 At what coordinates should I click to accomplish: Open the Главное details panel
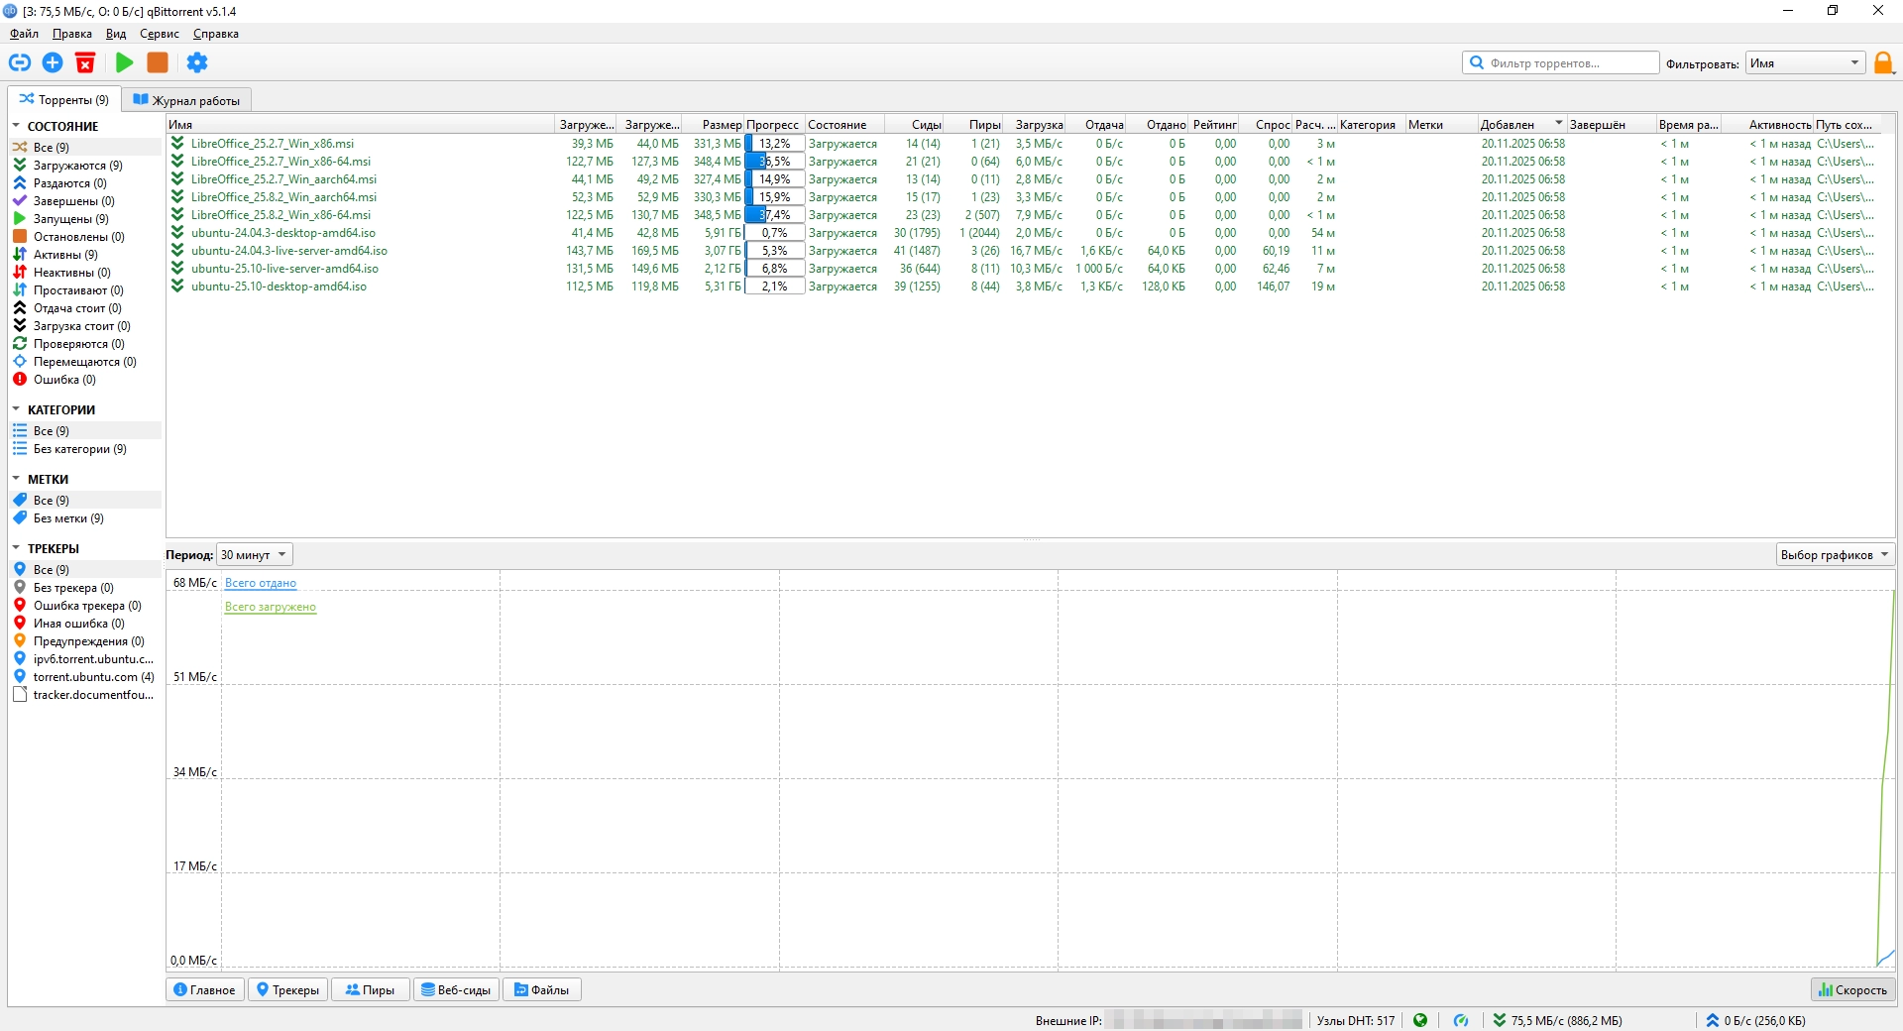click(204, 989)
